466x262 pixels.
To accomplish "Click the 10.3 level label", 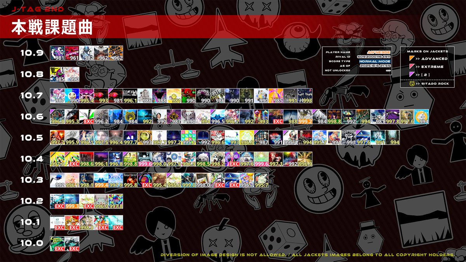I will tap(32, 180).
